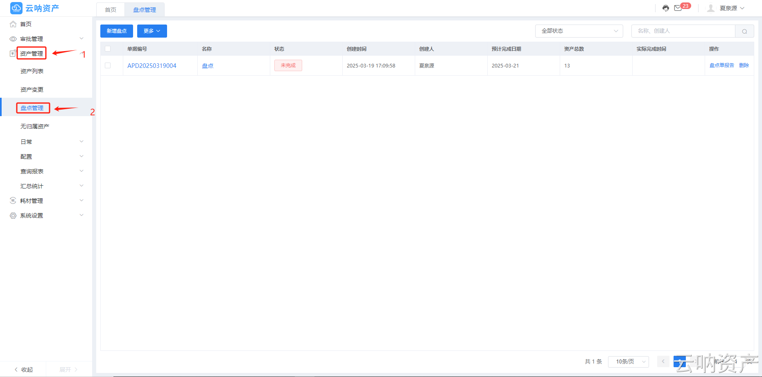
Task: Open the APD20250319004 document link
Action: pyautogui.click(x=152, y=65)
